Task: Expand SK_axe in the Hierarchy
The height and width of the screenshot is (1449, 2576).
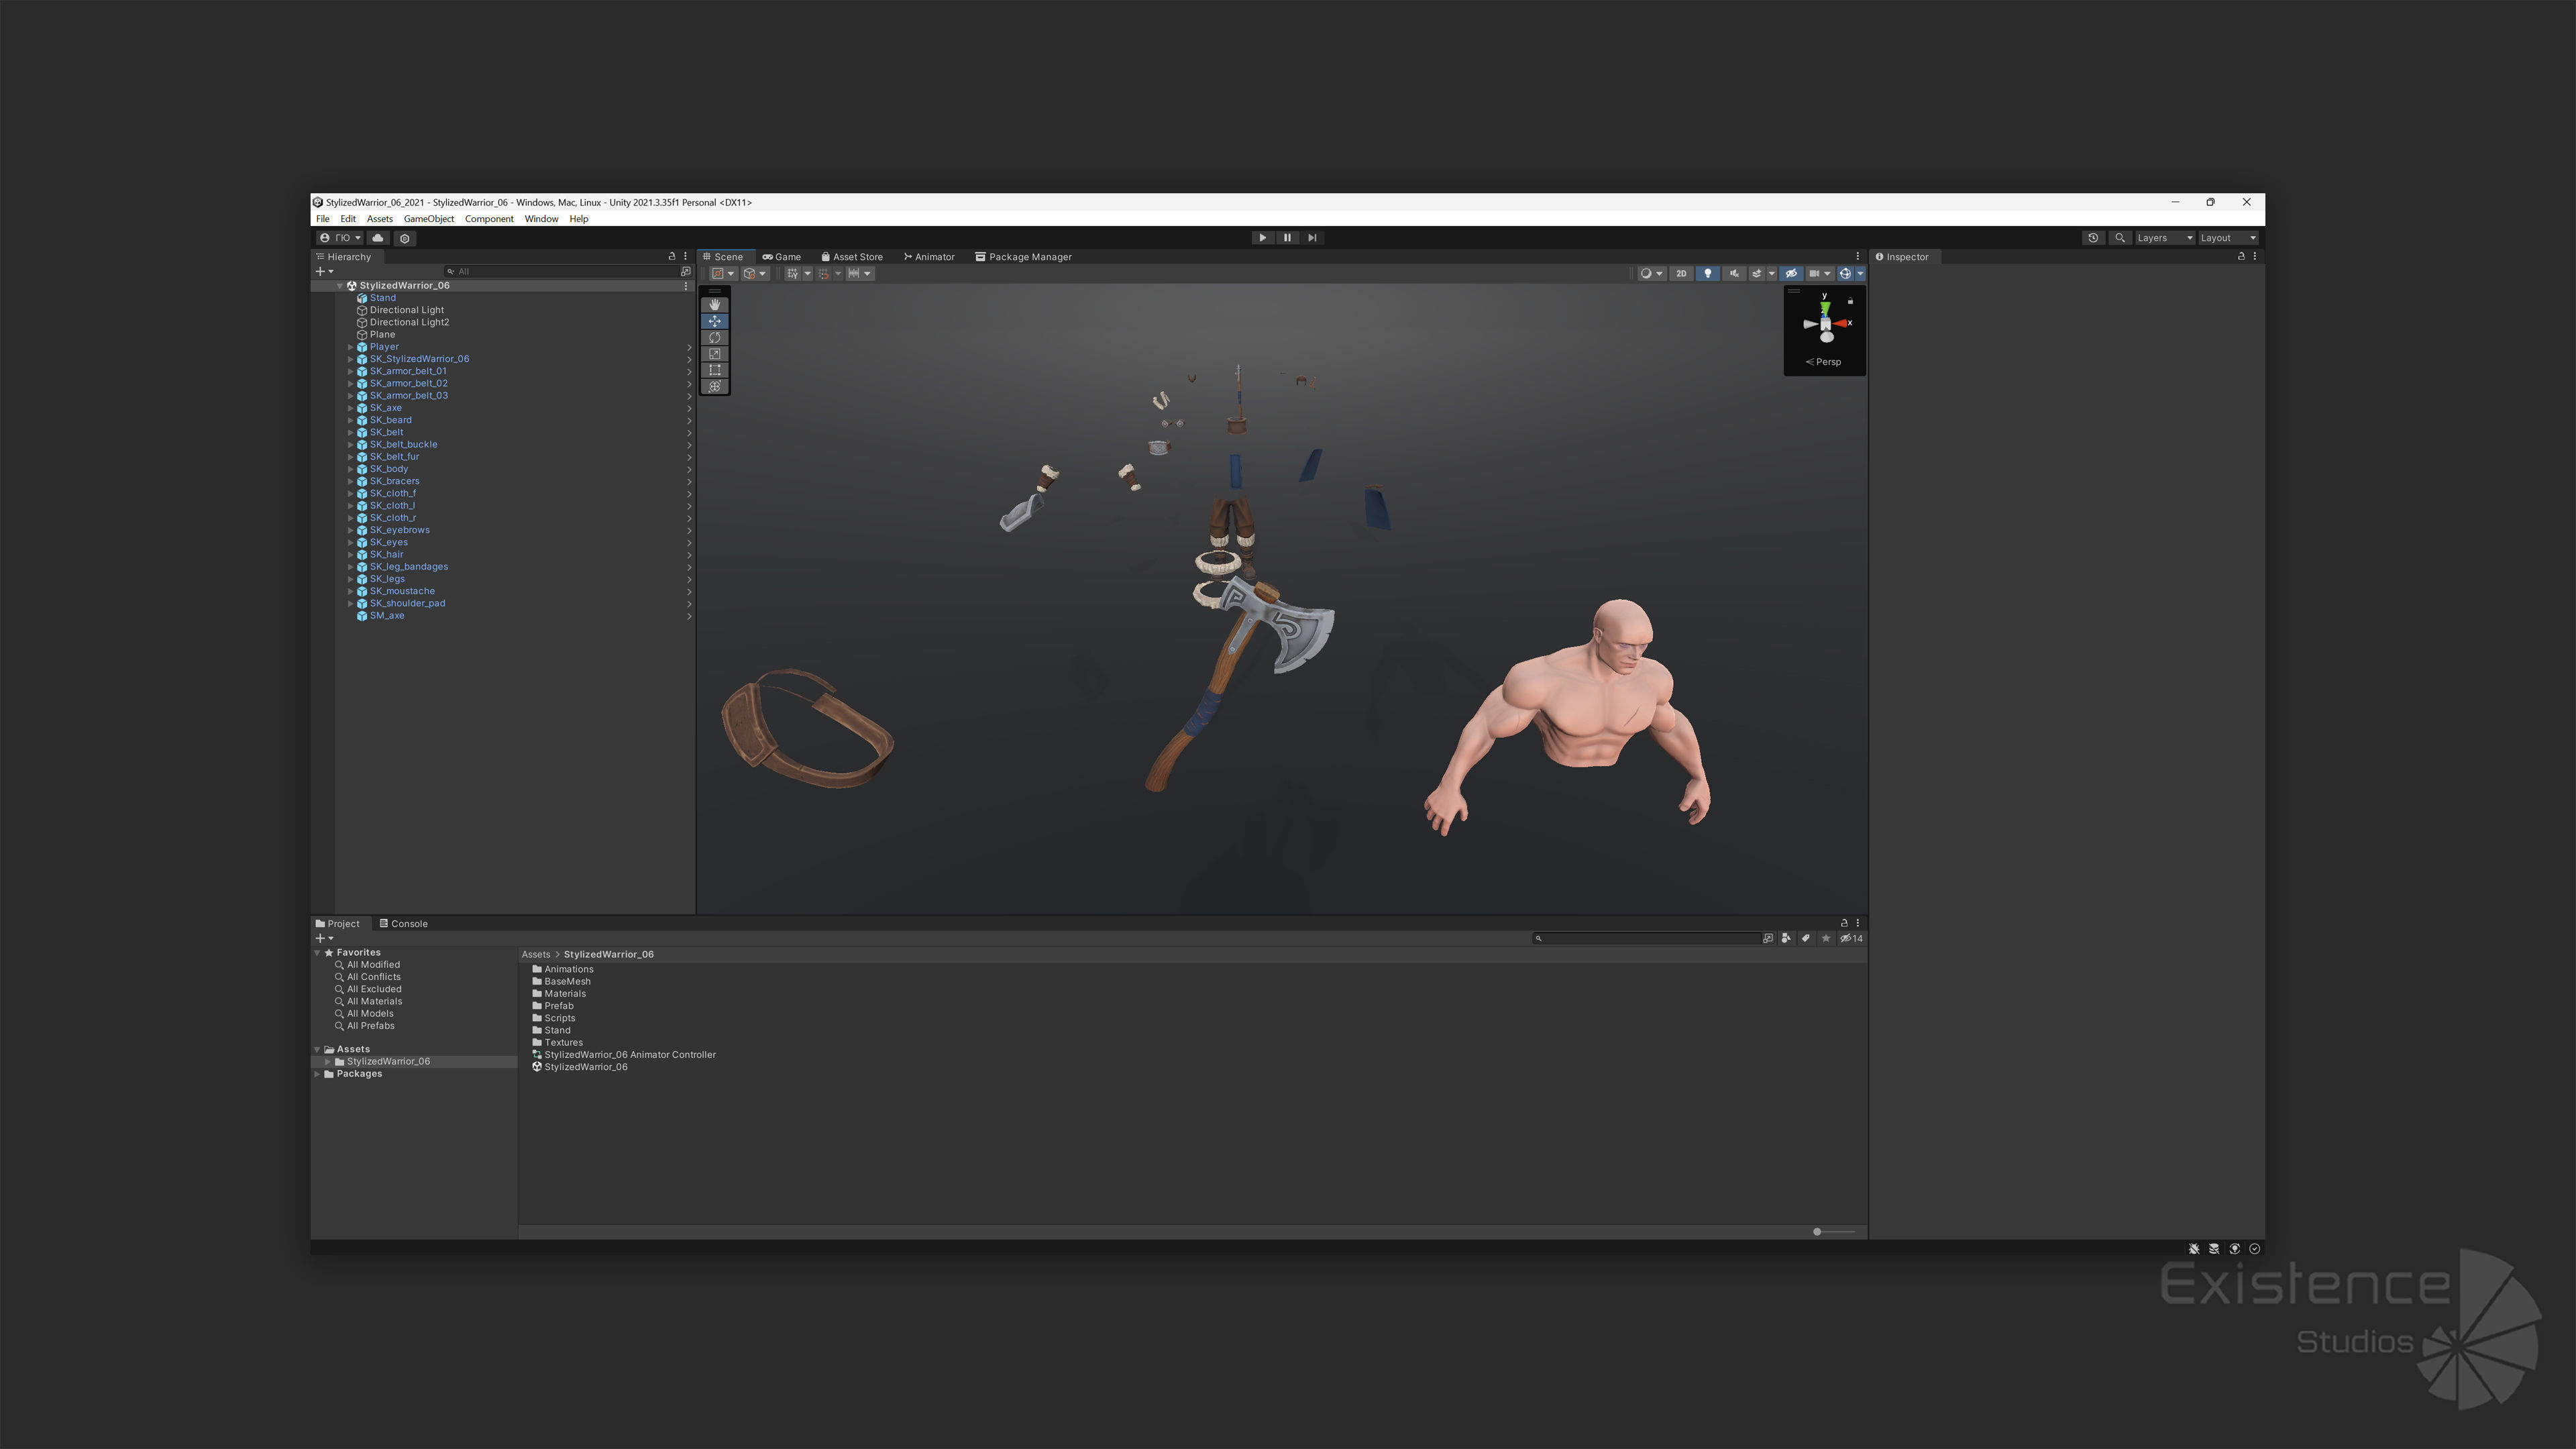Action: tap(350, 408)
